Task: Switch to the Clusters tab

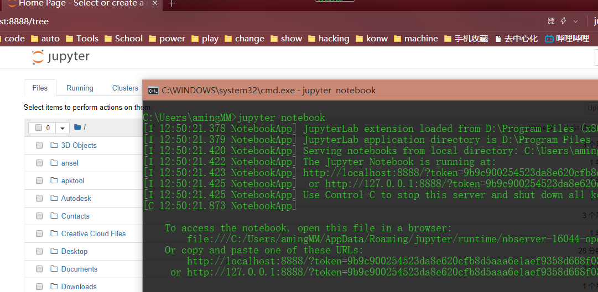Action: (x=125, y=88)
